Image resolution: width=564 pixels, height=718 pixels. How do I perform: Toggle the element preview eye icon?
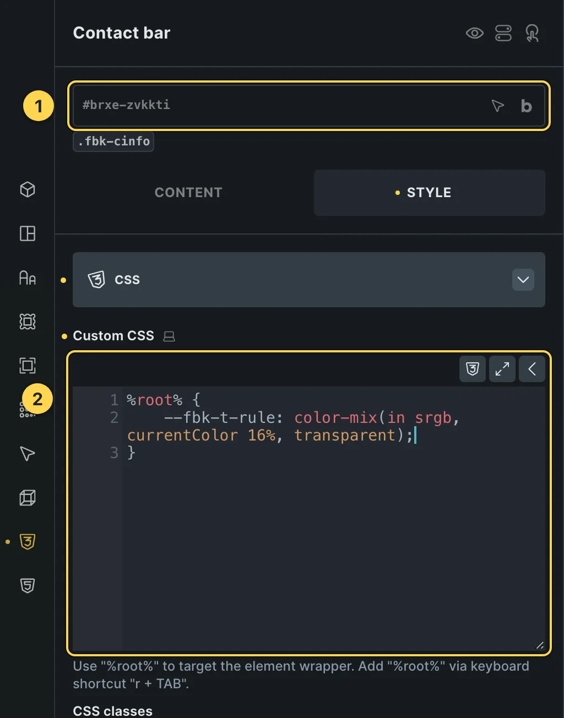[474, 34]
